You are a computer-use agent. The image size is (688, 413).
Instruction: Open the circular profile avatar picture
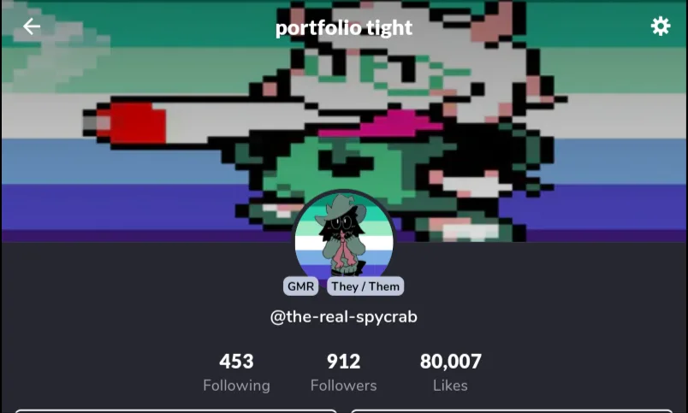(343, 237)
